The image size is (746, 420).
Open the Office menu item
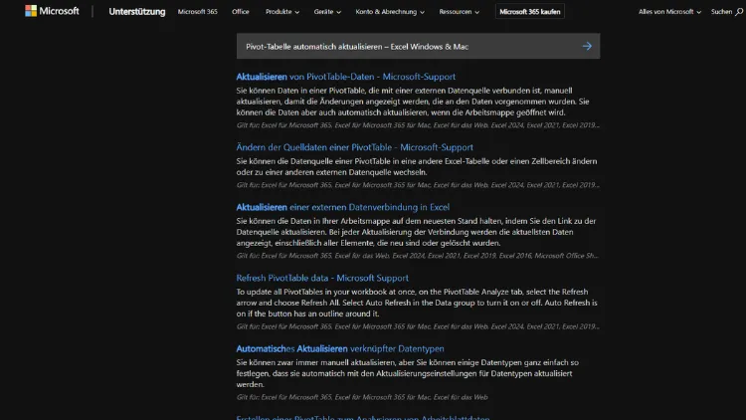241,11
